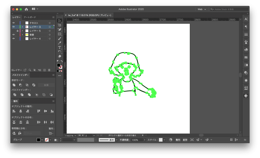Select the Eyedropper tool
The height and width of the screenshot is (158, 260).
(59, 43)
